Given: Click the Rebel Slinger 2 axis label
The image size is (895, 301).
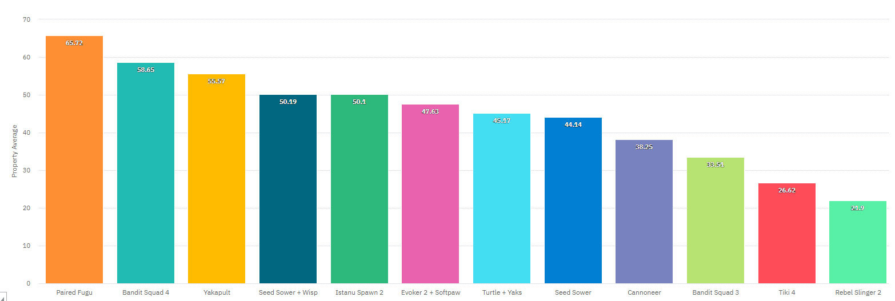Looking at the screenshot, I should (857, 292).
